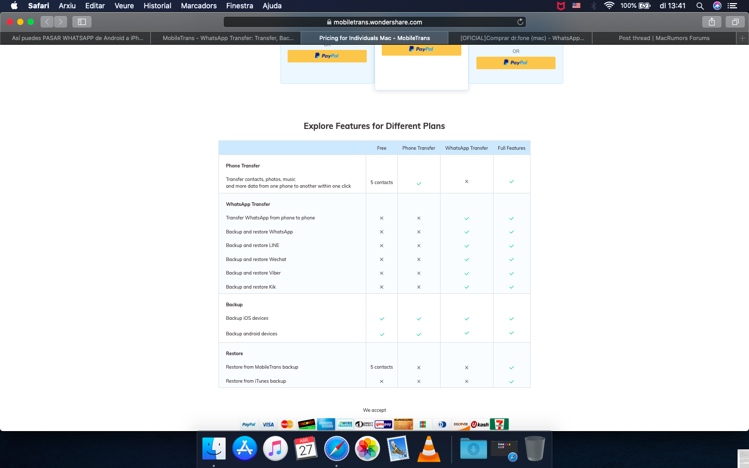Open Music app in the Dock
The width and height of the screenshot is (749, 468).
click(x=275, y=448)
